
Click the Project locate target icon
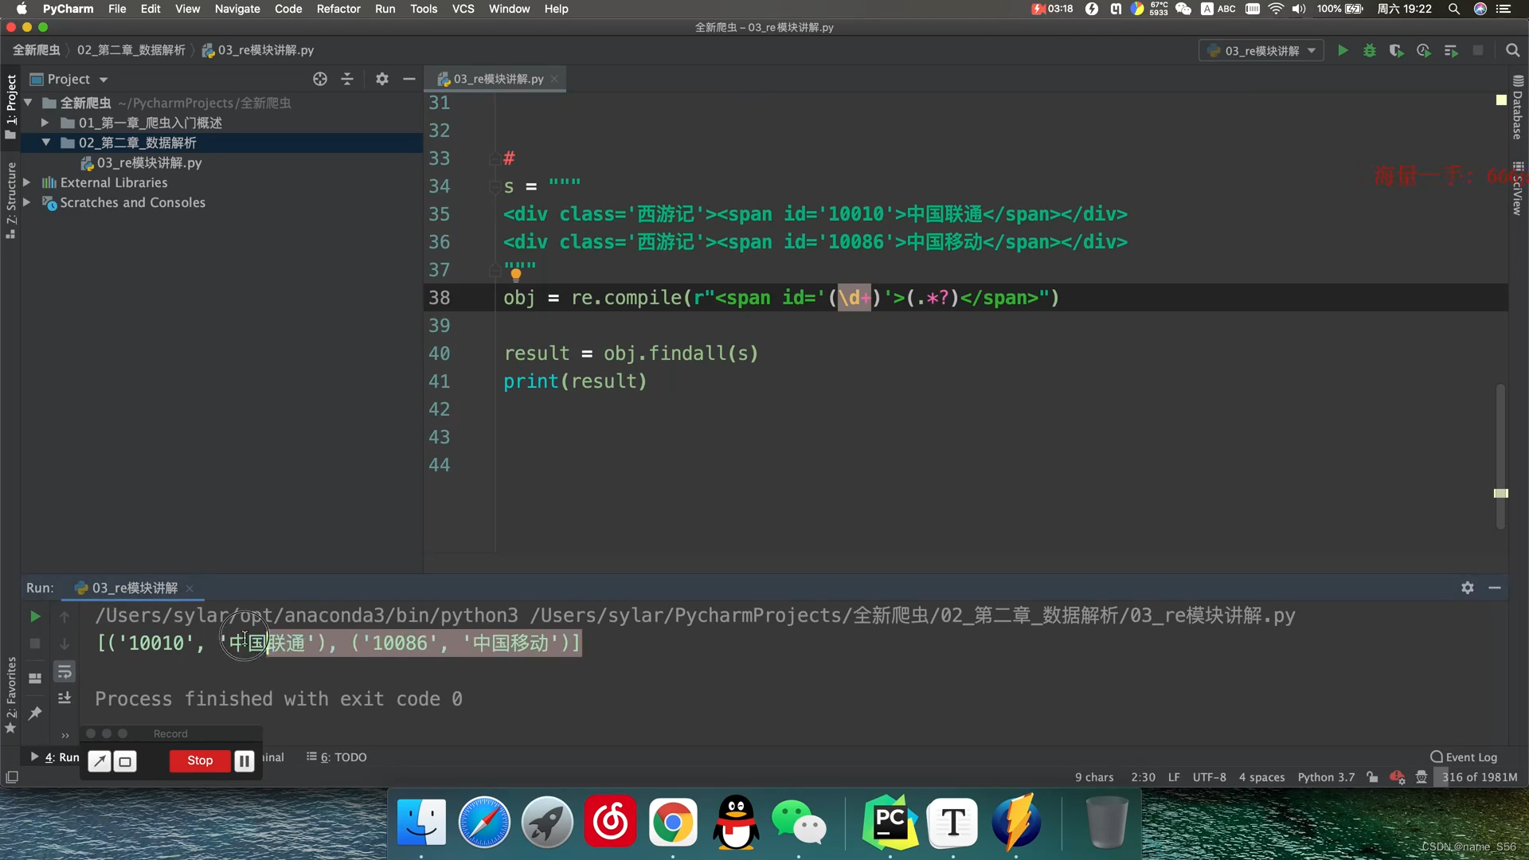tap(320, 79)
